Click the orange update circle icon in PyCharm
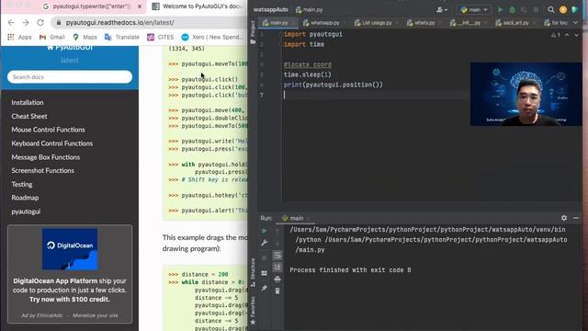 point(563,10)
